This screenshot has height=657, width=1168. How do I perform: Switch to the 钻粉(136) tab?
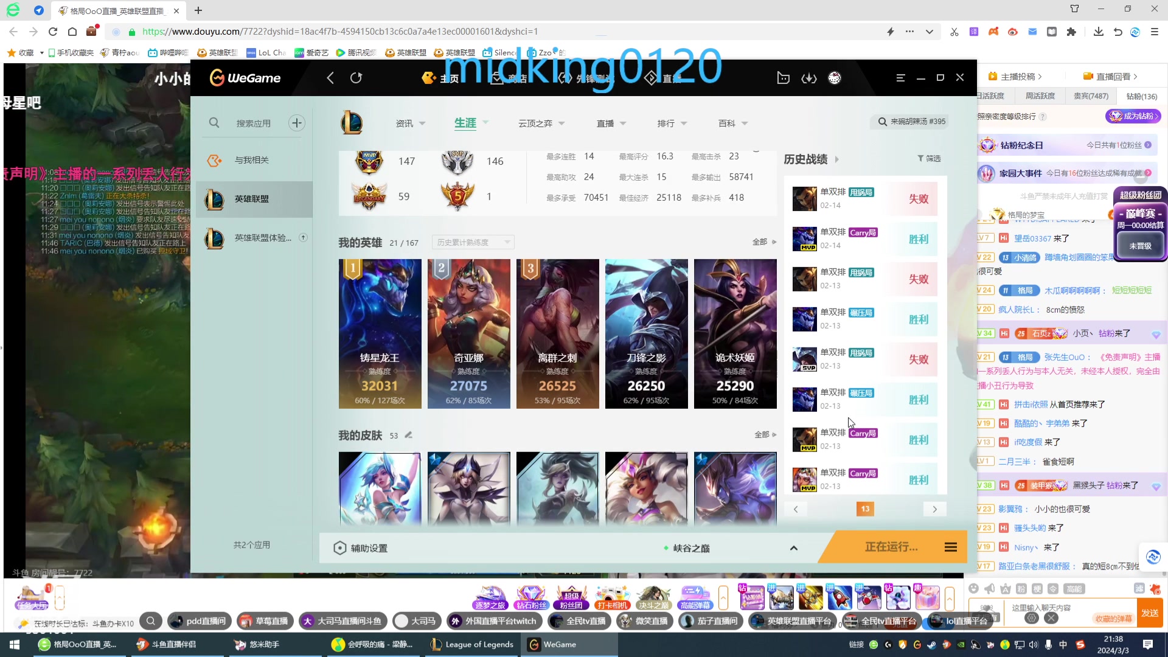click(x=1141, y=96)
